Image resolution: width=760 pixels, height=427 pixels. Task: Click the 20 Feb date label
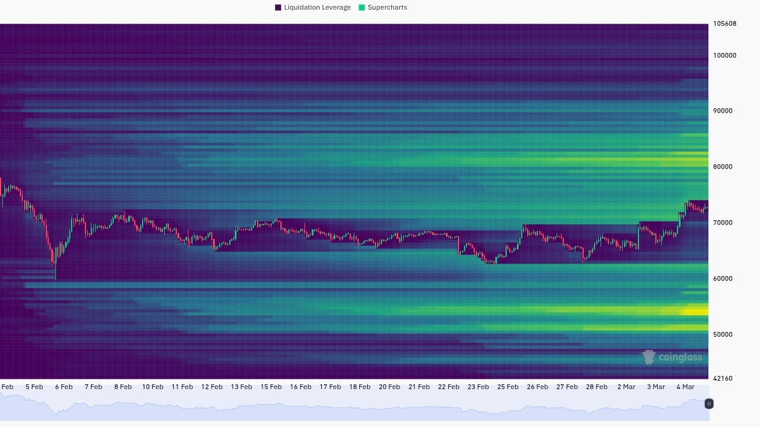(x=389, y=387)
